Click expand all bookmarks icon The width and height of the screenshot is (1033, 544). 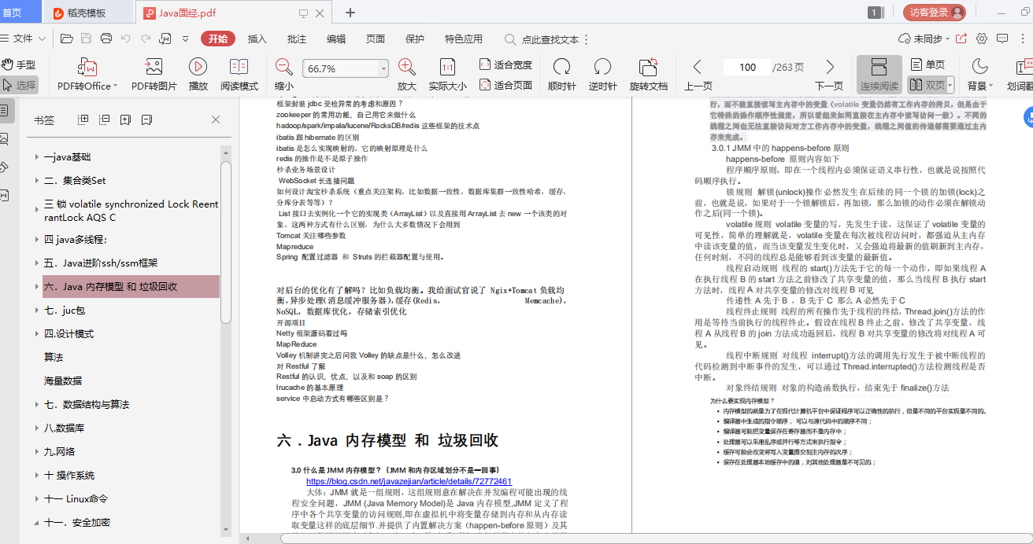pyautogui.click(x=83, y=119)
